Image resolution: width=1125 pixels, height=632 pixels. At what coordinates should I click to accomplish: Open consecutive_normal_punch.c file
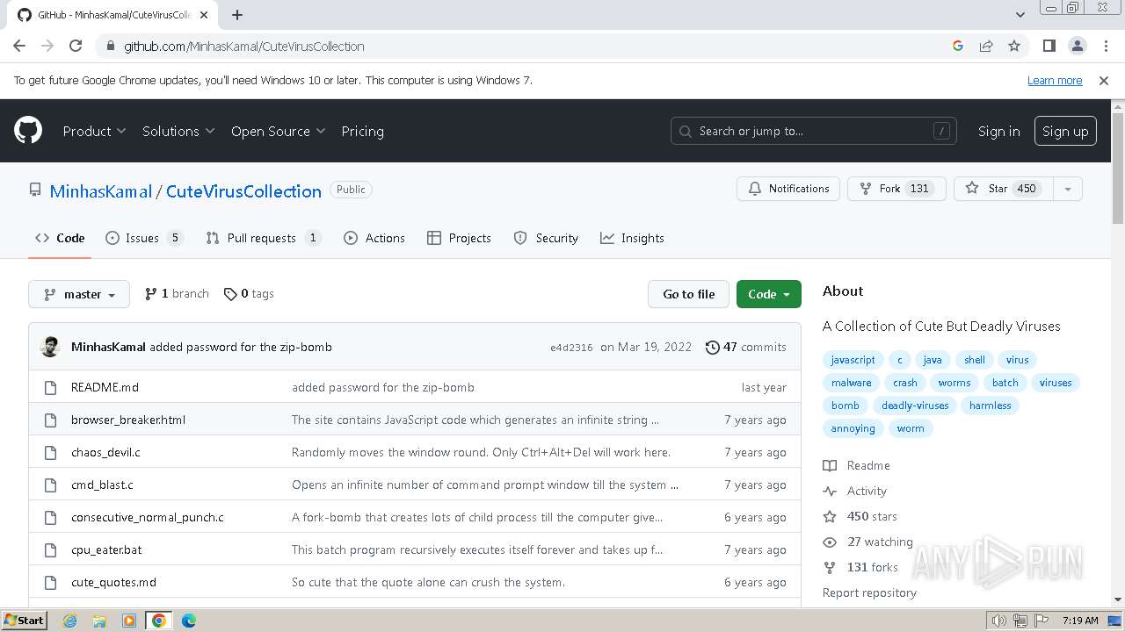(x=148, y=517)
